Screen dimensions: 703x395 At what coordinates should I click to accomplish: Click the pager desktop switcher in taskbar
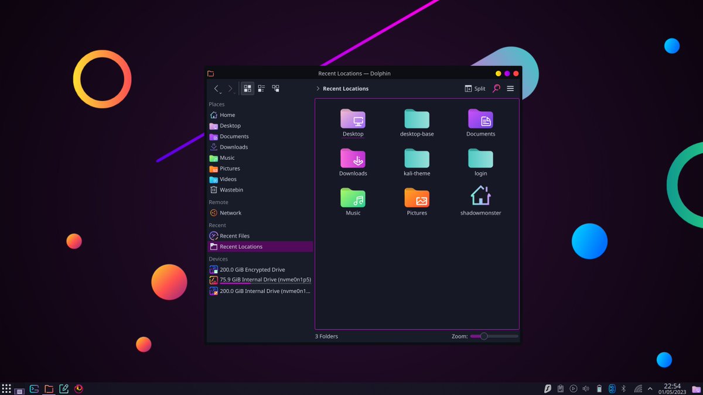pos(20,390)
